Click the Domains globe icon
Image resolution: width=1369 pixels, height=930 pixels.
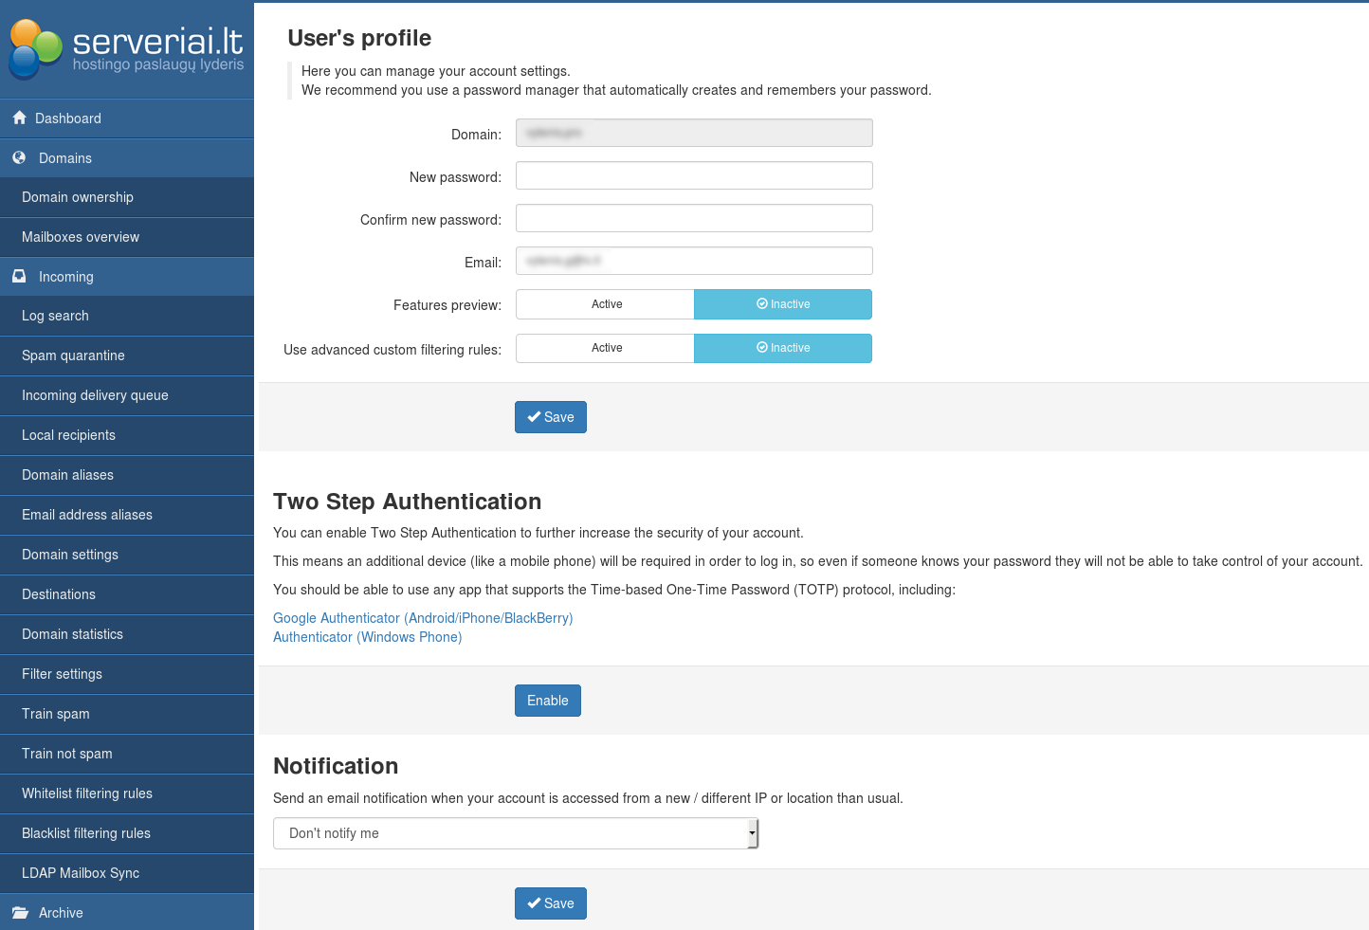(x=19, y=158)
